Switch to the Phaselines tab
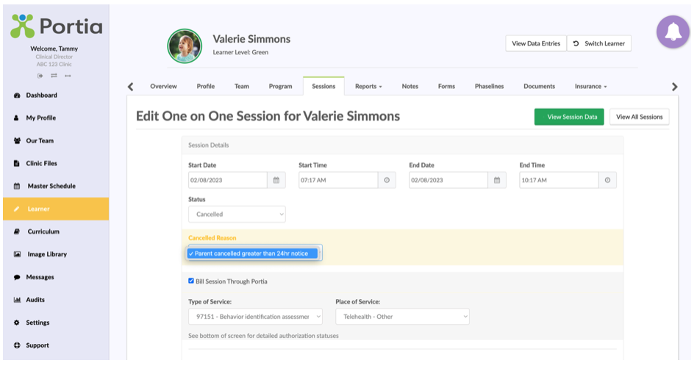Image resolution: width=697 pixels, height=374 pixels. pos(489,86)
